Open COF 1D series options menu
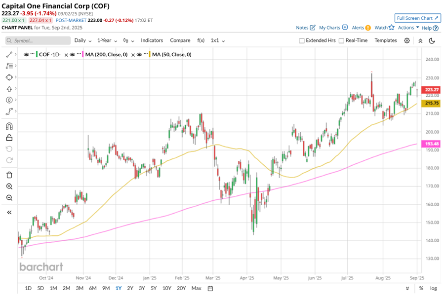The height and width of the screenshot is (298, 446). pos(33,53)
